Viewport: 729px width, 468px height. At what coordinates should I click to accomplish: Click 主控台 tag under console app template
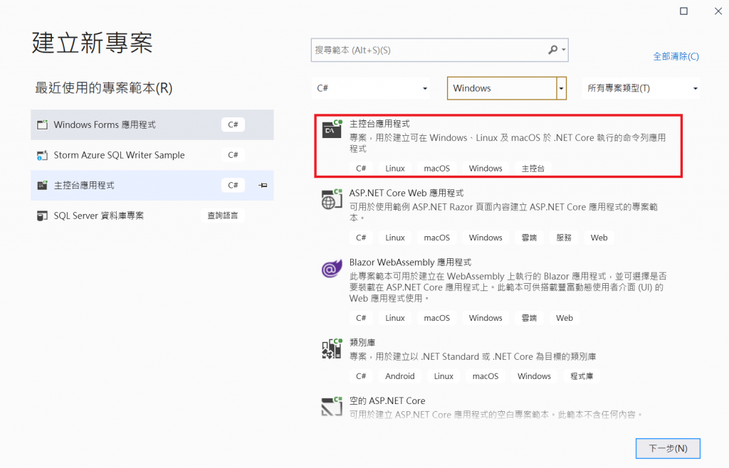[533, 169]
